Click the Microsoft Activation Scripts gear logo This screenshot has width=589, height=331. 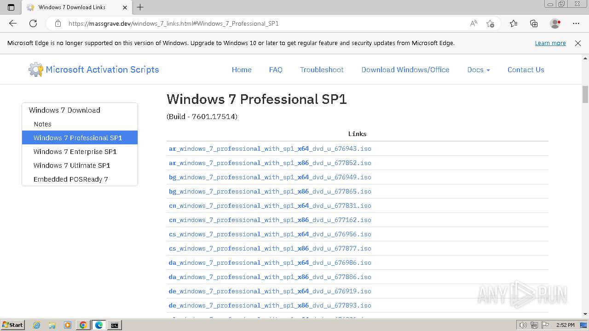coord(35,70)
